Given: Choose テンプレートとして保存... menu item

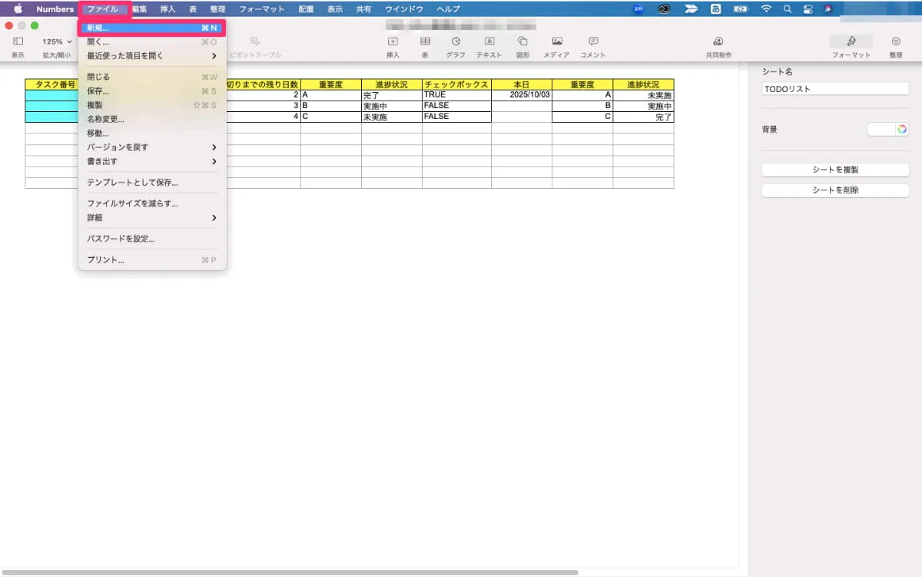Looking at the screenshot, I should [x=133, y=183].
